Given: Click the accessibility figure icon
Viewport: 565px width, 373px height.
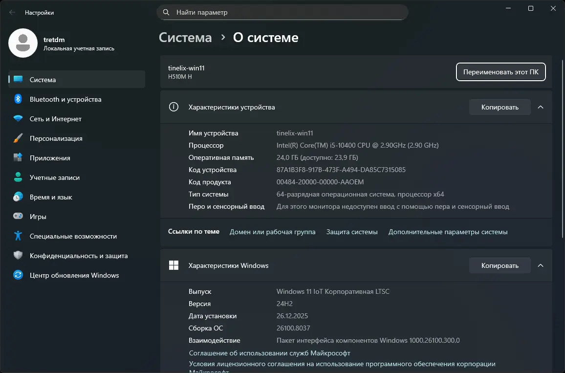Looking at the screenshot, I should [x=18, y=236].
